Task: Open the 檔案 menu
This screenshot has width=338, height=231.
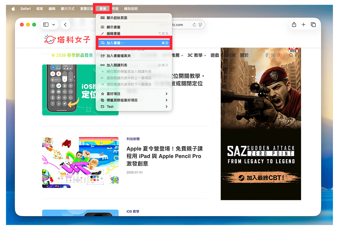Action: (x=40, y=9)
